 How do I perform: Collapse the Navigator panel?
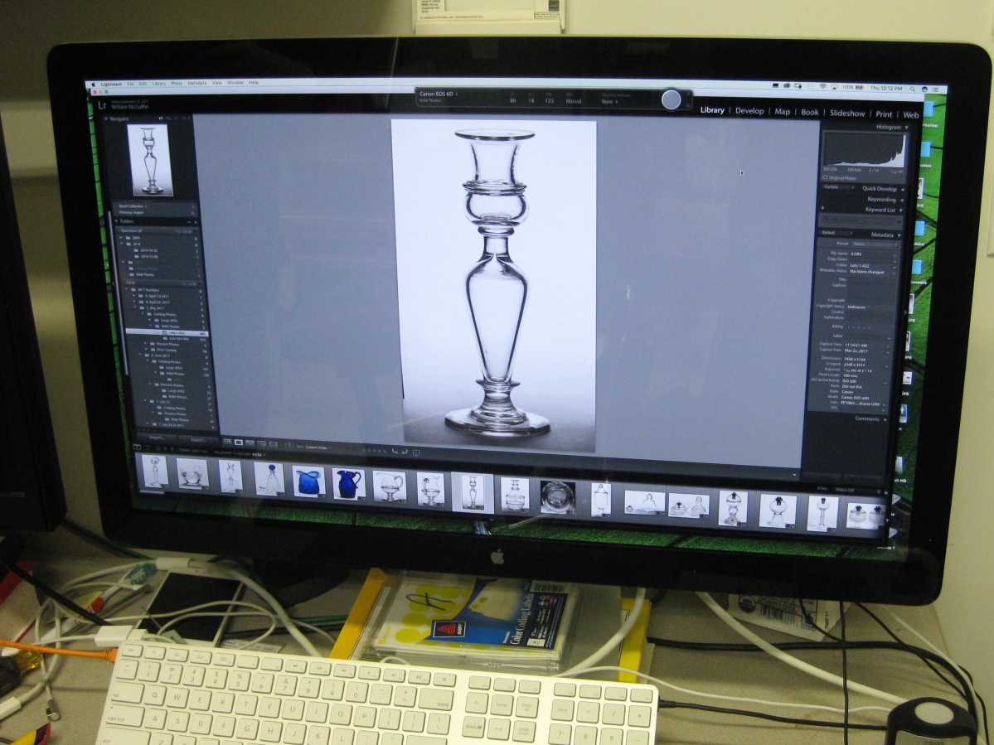pos(106,119)
